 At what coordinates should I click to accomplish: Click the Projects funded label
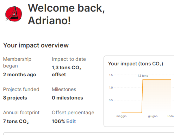(21, 89)
